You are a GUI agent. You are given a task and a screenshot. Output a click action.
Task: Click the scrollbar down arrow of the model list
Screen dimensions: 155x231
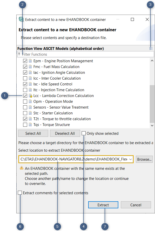(152, 125)
